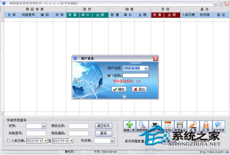The image size is (230, 155).
Task: Click the green 数量 header under 进货
Action: 73,15
